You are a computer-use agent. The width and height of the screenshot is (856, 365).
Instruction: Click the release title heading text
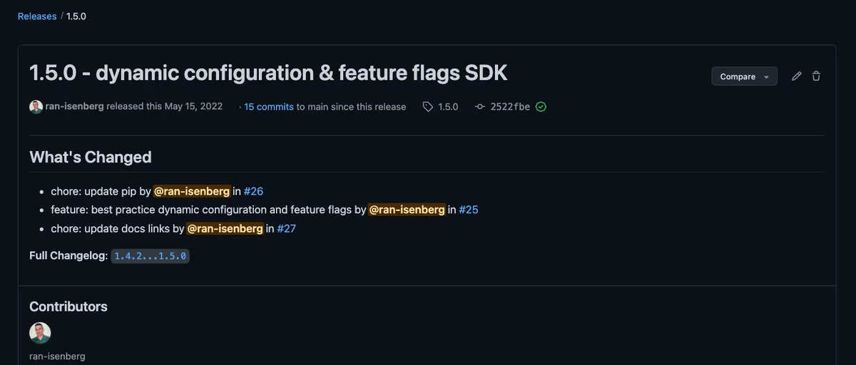tap(268, 73)
